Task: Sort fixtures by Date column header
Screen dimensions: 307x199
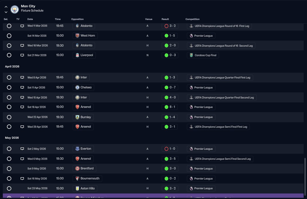Action: coord(30,19)
